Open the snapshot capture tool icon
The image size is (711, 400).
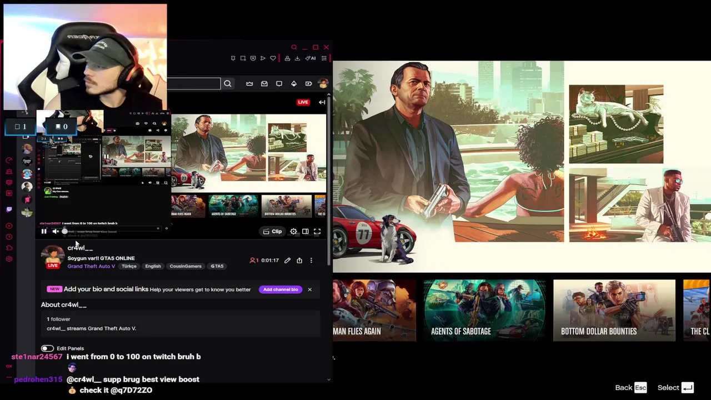pos(243,58)
